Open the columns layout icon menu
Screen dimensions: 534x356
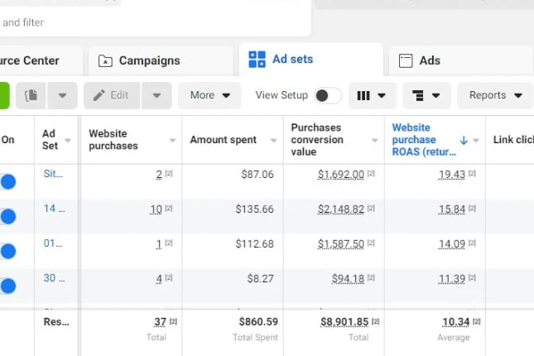371,95
